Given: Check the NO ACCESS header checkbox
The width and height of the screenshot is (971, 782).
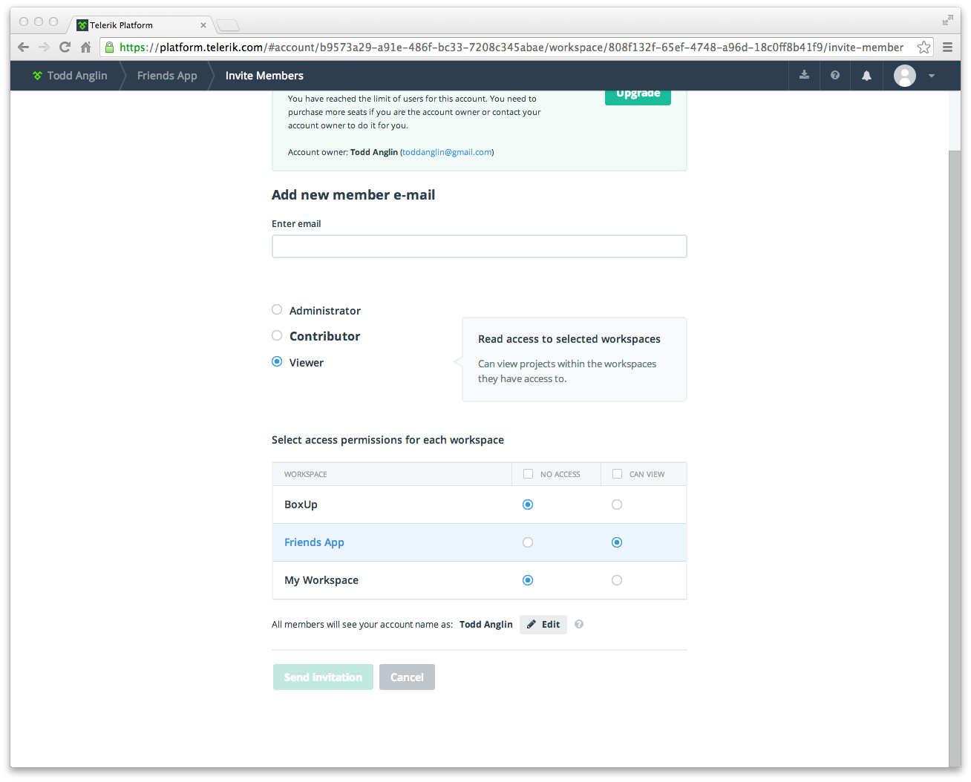Looking at the screenshot, I should point(529,474).
